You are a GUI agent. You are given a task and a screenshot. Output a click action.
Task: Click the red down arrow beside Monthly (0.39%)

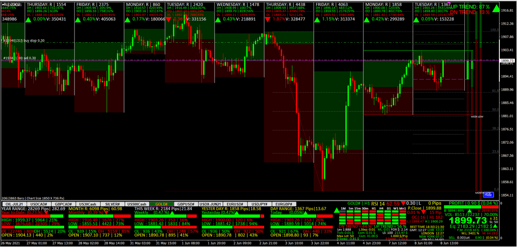click(107, 213)
